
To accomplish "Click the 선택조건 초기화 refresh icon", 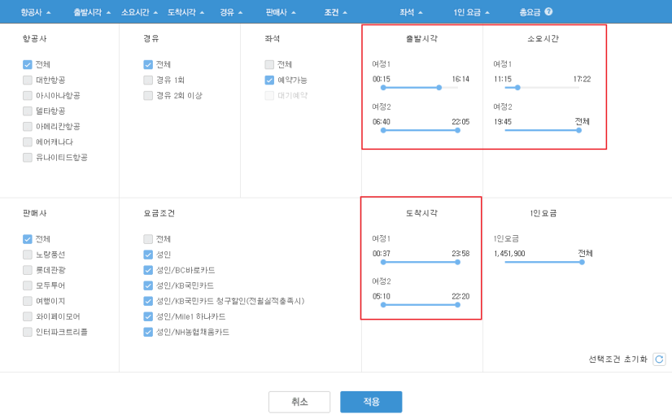I will point(659,360).
